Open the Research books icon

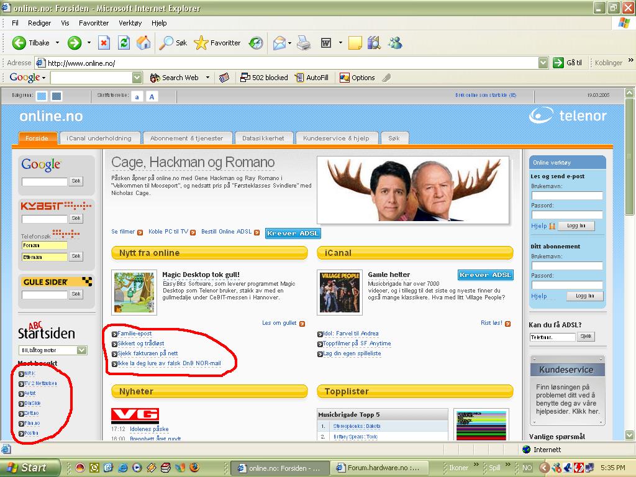[374, 43]
